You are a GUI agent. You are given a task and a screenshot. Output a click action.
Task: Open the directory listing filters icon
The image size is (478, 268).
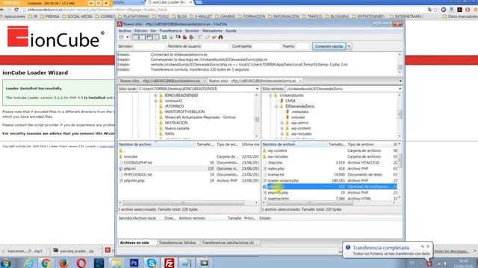(199, 37)
